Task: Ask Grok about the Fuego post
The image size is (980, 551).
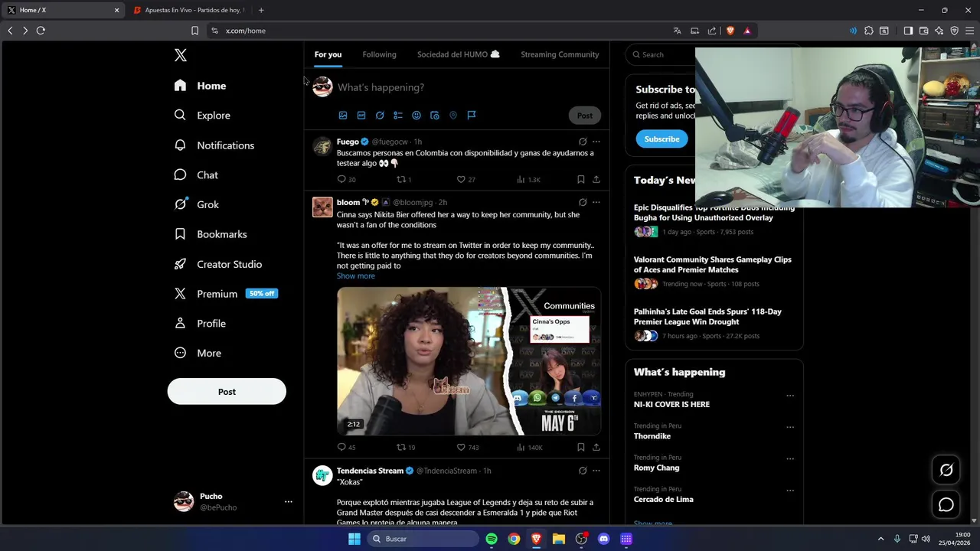Action: [x=583, y=142]
